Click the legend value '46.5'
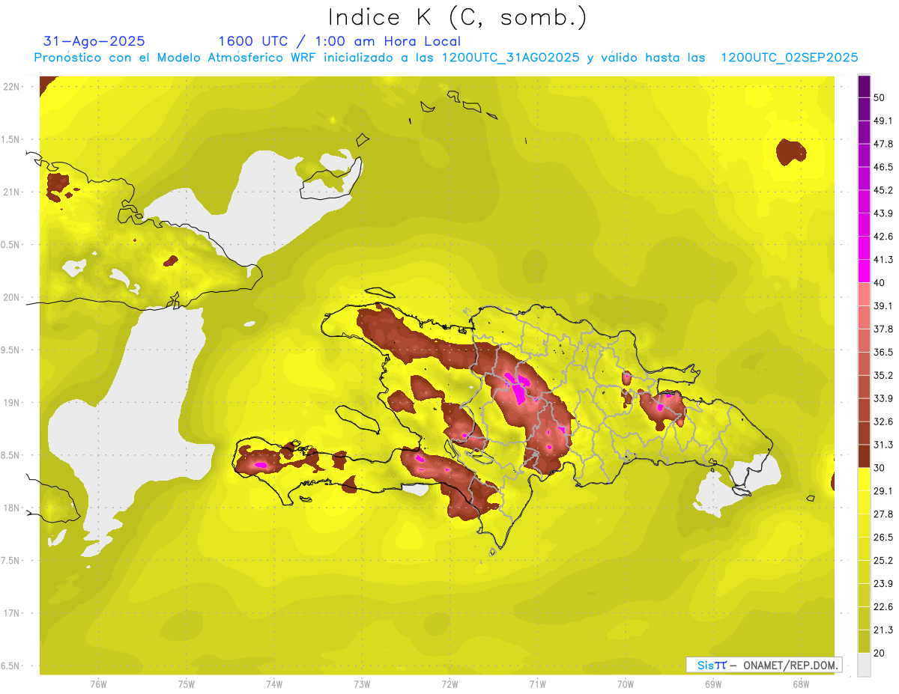 tap(883, 167)
